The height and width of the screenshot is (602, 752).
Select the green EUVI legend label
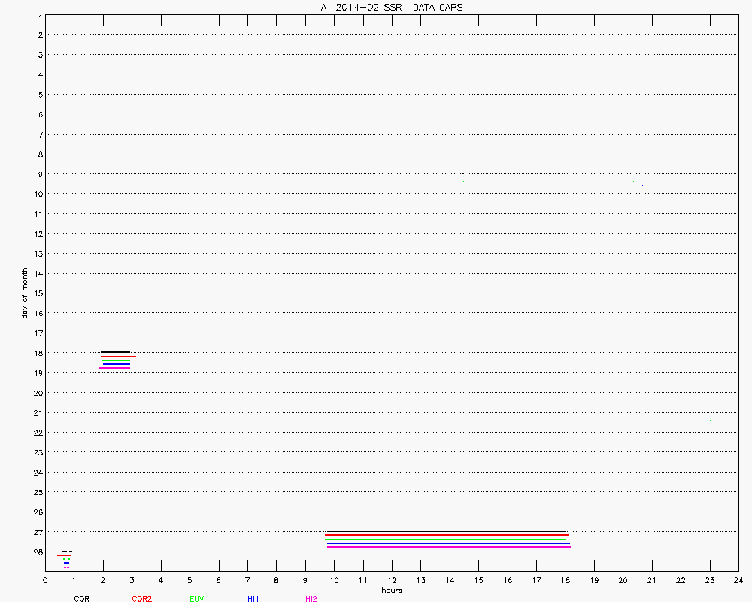point(198,598)
